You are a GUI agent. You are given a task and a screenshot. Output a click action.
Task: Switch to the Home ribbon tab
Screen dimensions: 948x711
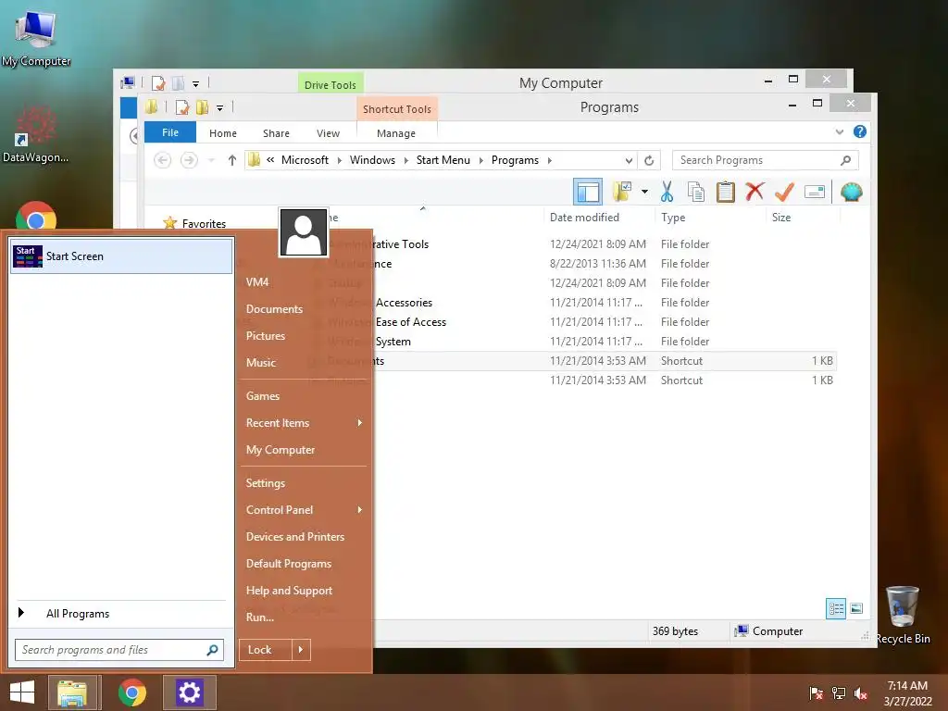[x=223, y=133]
